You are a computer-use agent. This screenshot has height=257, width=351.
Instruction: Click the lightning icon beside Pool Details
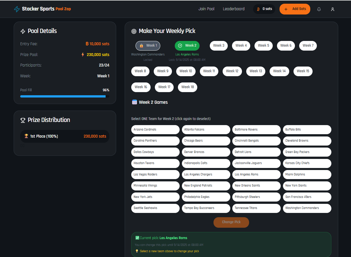23,31
